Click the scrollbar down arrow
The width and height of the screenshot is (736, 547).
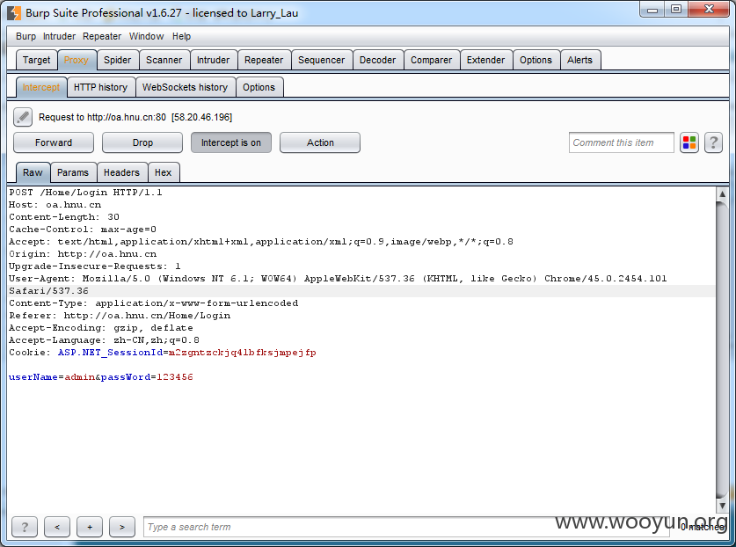(722, 505)
